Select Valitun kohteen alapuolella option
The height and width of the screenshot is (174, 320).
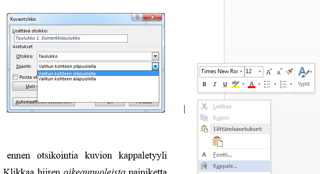click(x=98, y=79)
